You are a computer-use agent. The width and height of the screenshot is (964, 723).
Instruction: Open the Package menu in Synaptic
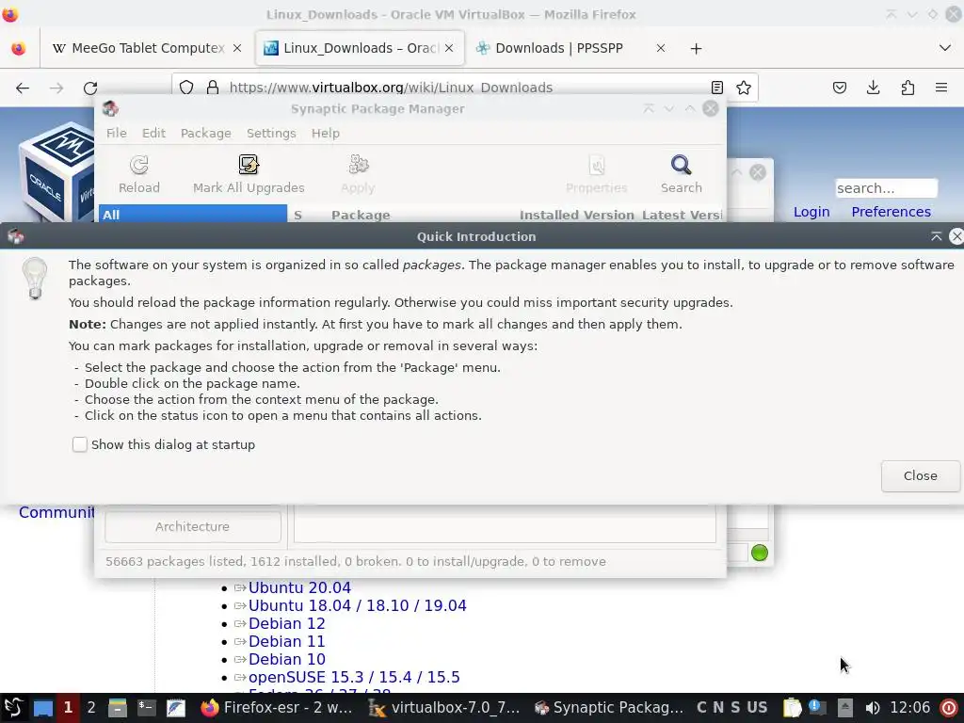coord(206,133)
